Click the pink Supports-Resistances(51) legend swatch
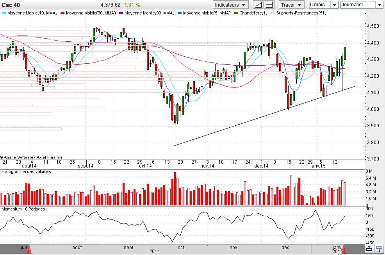This screenshot has width=385, height=255. coord(272,13)
